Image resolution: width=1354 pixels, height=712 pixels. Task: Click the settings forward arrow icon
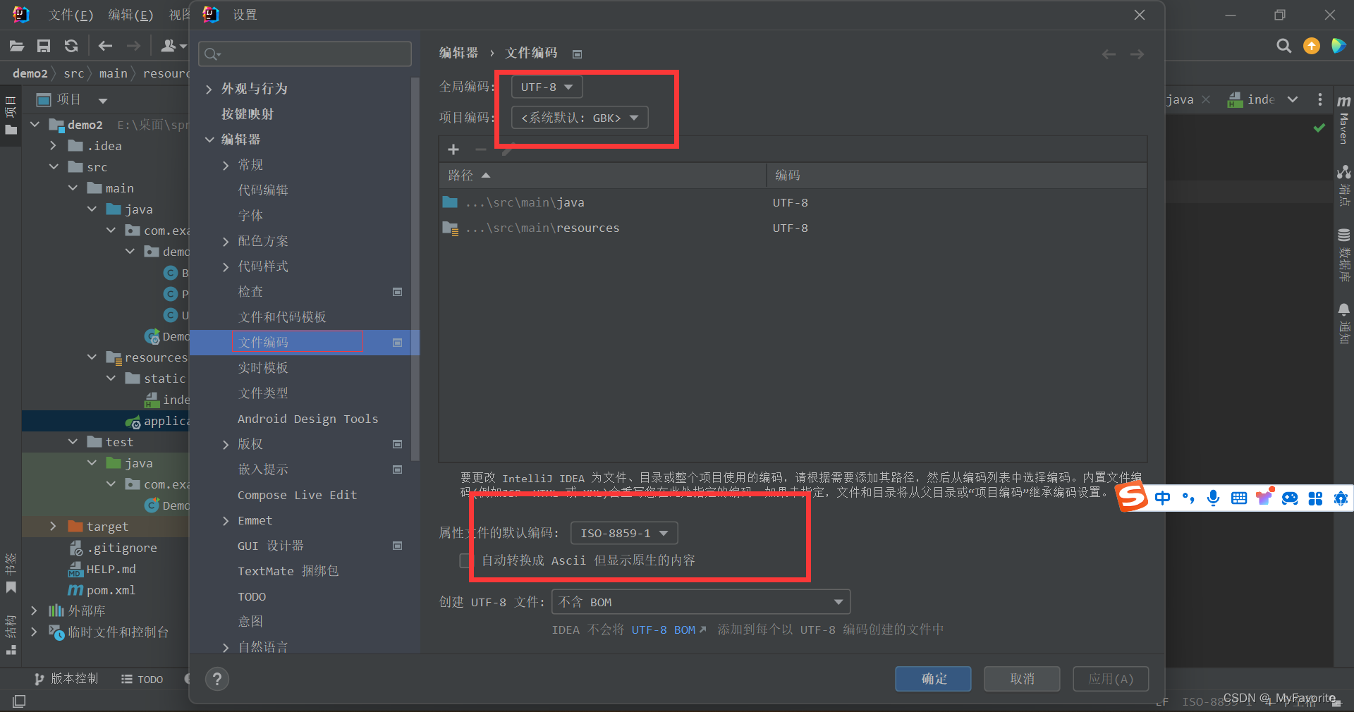pyautogui.click(x=1137, y=54)
